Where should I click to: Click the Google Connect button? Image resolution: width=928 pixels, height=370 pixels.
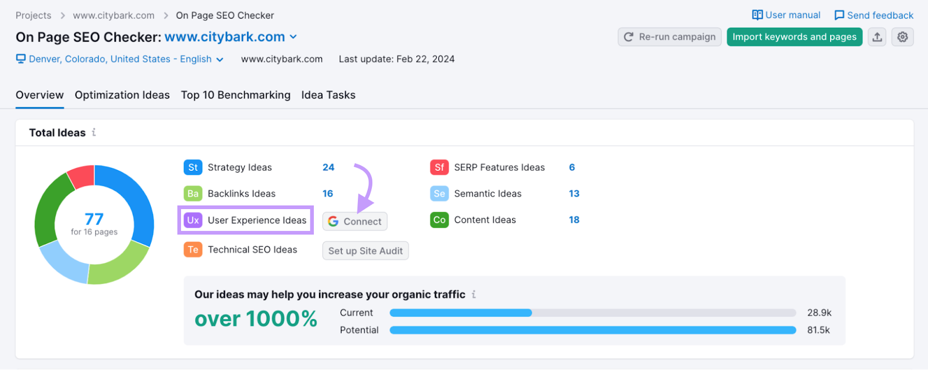coord(355,221)
